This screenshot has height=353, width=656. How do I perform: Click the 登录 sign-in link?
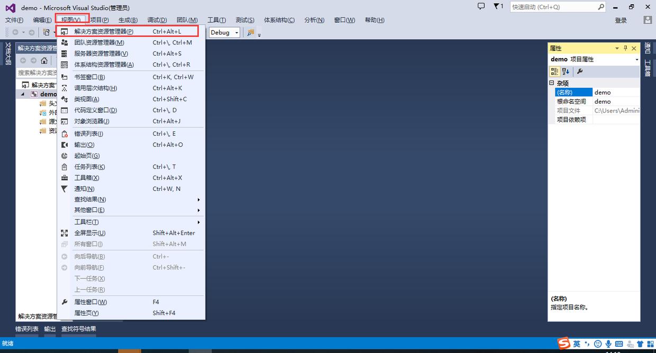(x=620, y=20)
